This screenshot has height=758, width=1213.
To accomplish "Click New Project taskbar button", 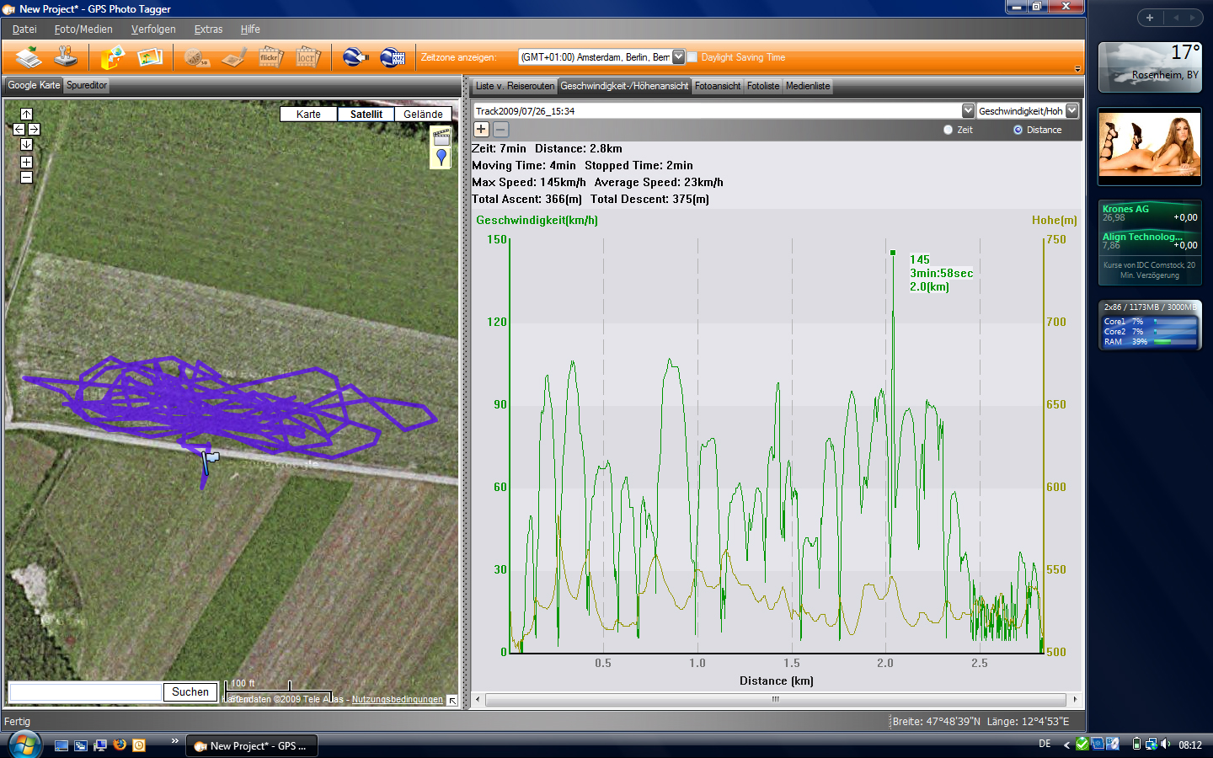I will click(251, 745).
